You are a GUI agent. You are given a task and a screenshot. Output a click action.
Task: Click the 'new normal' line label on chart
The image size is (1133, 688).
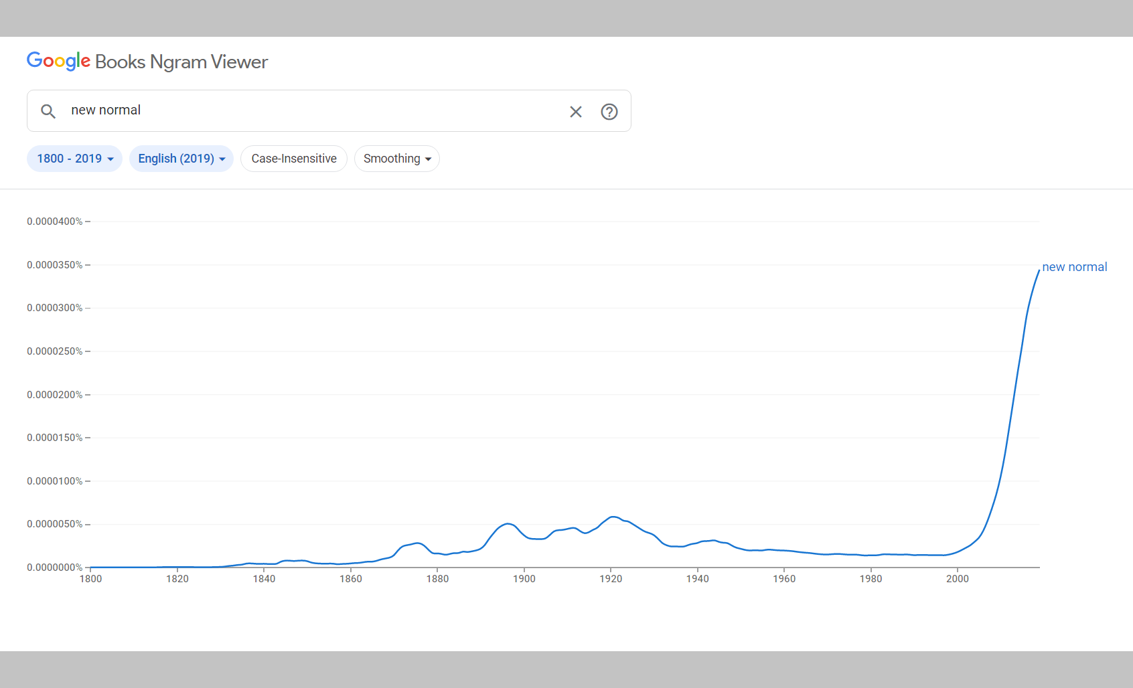click(1074, 267)
